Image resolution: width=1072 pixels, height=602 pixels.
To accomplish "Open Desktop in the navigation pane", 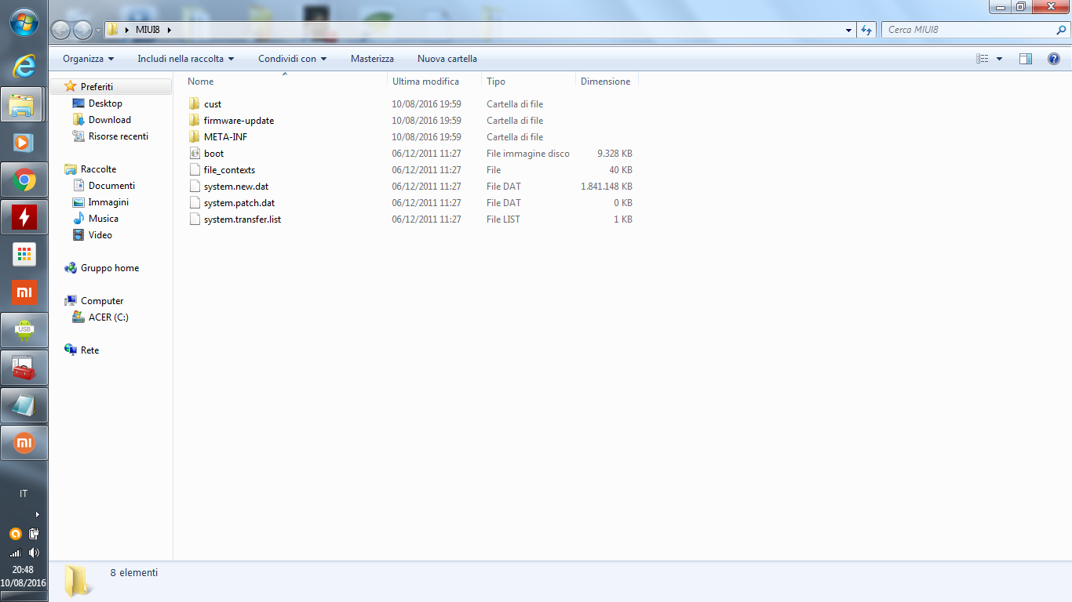I will [105, 103].
